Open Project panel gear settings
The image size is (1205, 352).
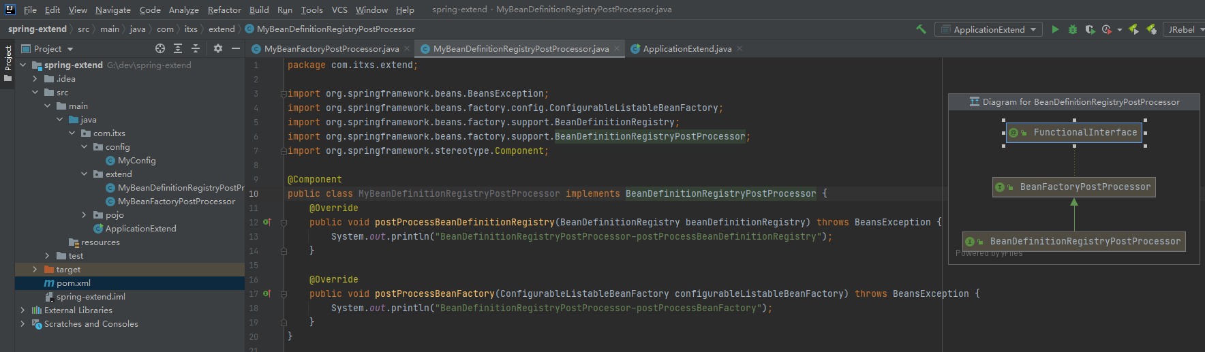218,48
